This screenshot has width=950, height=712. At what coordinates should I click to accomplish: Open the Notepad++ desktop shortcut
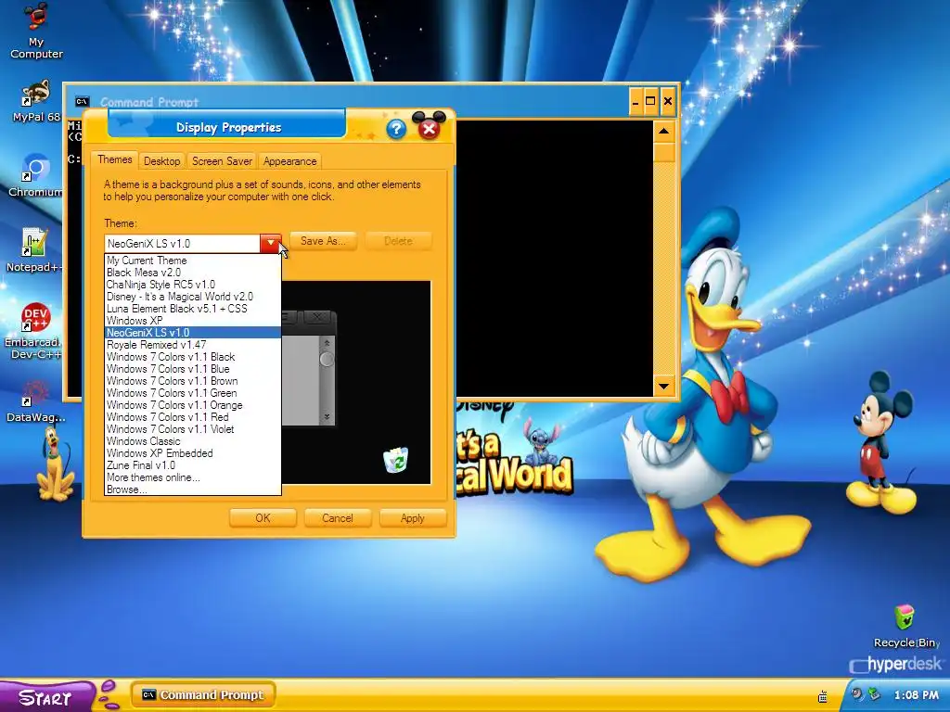tap(34, 249)
